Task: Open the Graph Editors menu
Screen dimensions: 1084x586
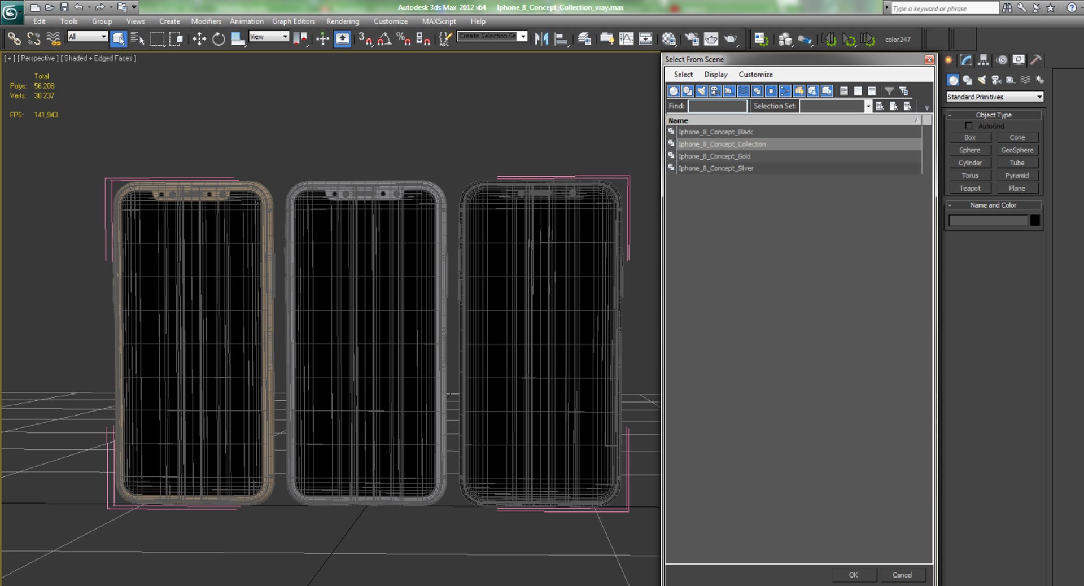Action: point(294,21)
